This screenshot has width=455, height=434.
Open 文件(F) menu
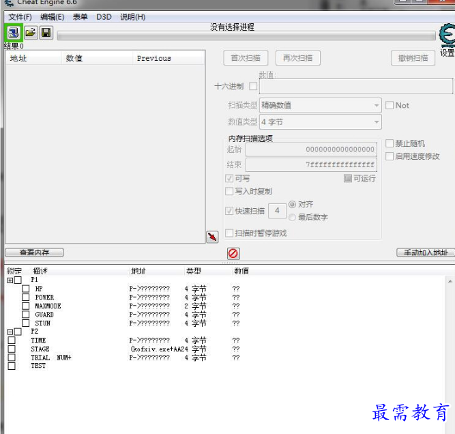pyautogui.click(x=20, y=17)
